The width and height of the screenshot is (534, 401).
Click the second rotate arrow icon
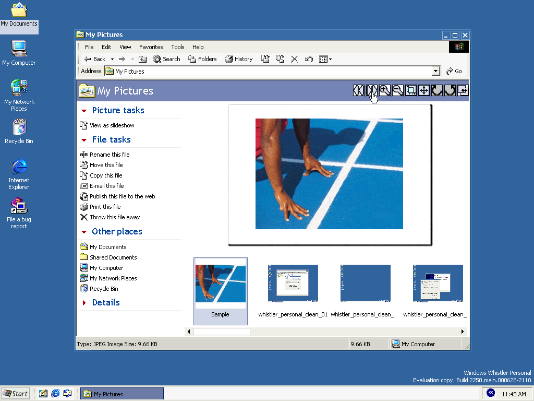tap(450, 90)
